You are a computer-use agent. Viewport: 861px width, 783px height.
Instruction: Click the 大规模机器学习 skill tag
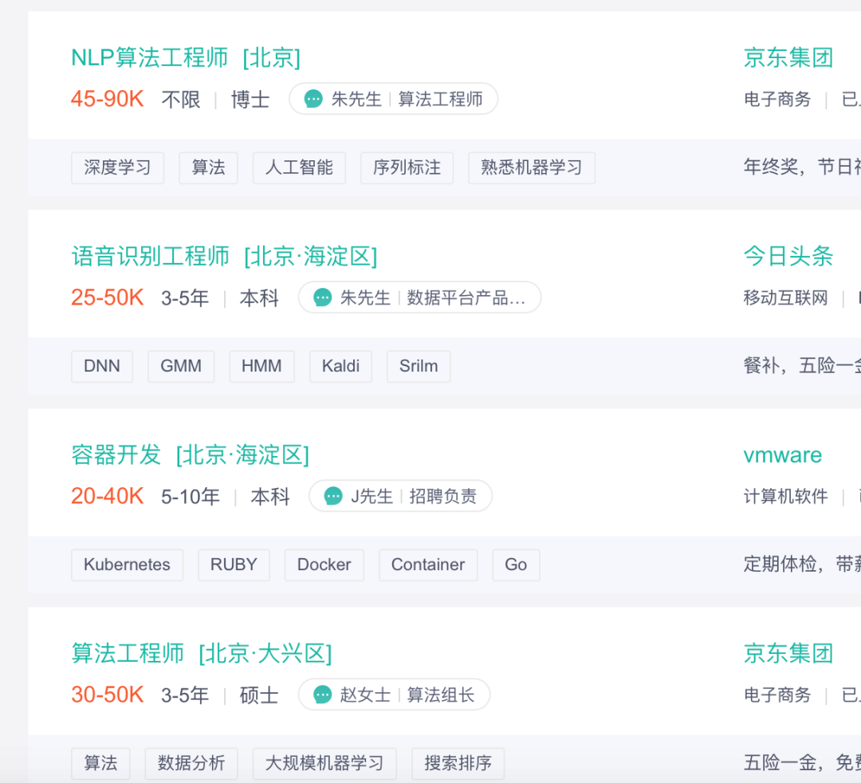point(324,763)
